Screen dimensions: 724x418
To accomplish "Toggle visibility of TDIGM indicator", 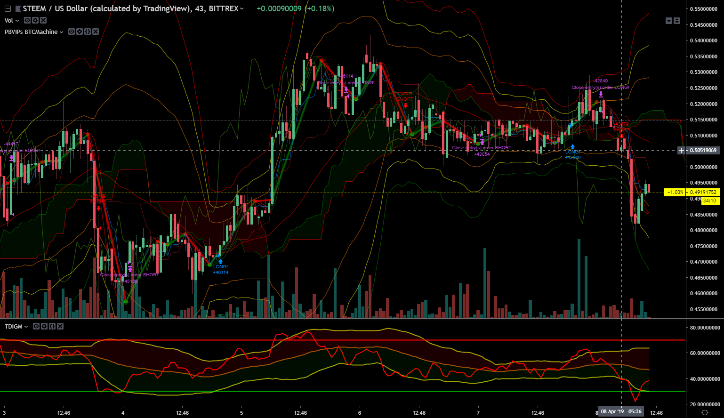I will 36,326.
